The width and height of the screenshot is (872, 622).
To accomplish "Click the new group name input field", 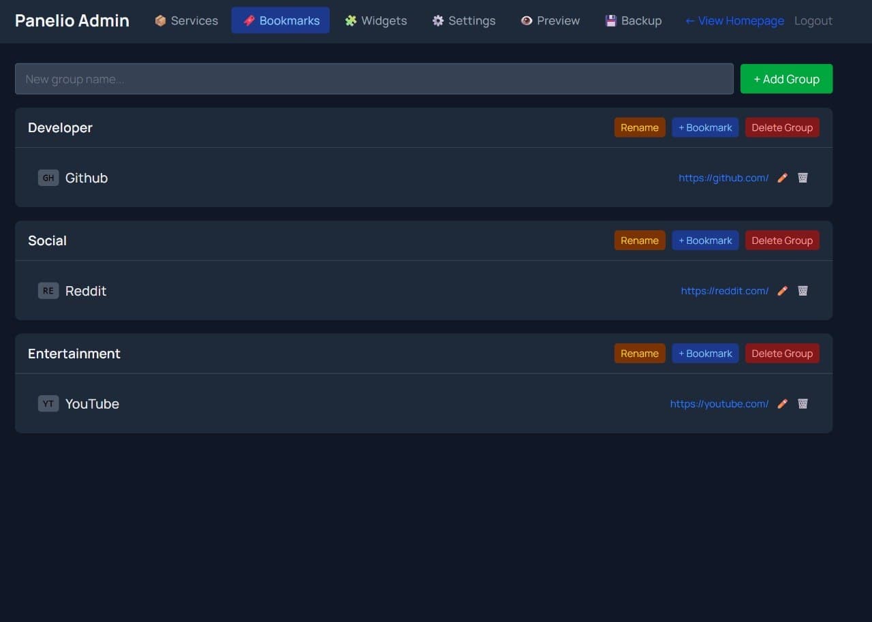I will [373, 78].
